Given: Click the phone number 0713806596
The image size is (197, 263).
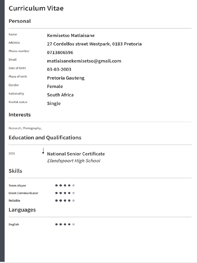Looking at the screenshot, I should coord(60,53).
